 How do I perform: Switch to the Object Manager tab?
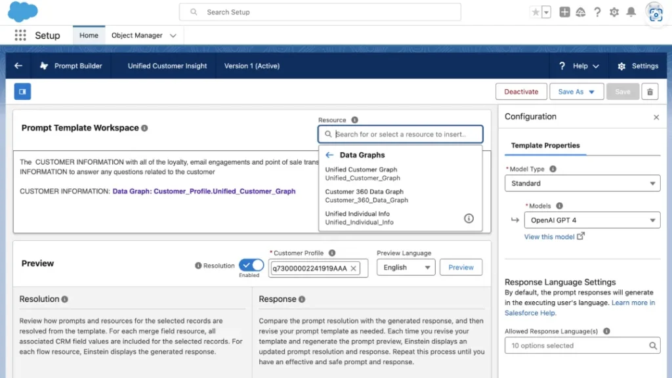[x=137, y=35]
